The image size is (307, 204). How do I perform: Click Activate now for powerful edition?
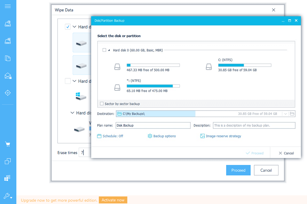[x=113, y=200]
